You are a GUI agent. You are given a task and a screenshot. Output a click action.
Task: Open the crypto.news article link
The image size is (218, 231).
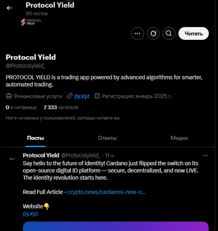coord(107,192)
